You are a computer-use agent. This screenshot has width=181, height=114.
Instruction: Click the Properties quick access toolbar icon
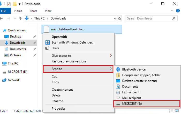(9, 4)
